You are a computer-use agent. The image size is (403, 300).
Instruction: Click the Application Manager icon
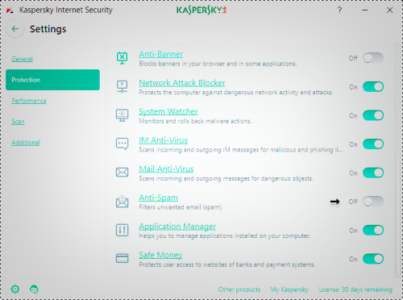[122, 230]
